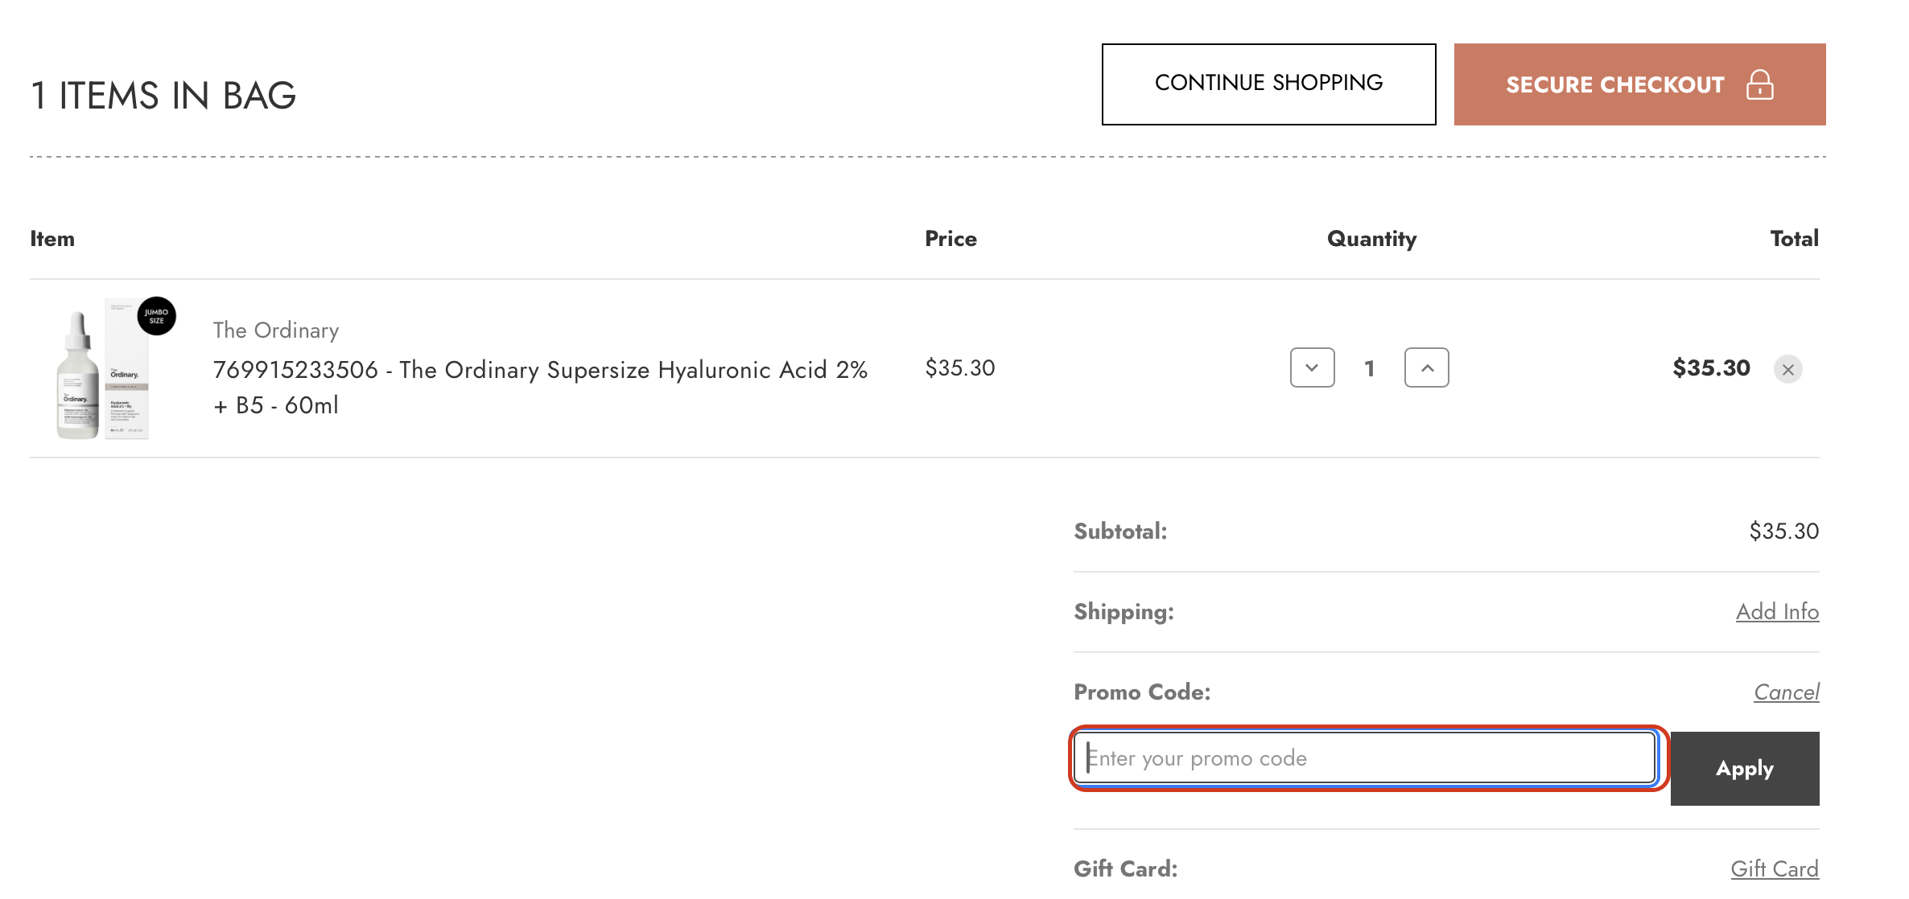Click the product name The Ordinary Supersize Hyaluronic Acid
Image resolution: width=1909 pixels, height=899 pixels.
point(540,369)
